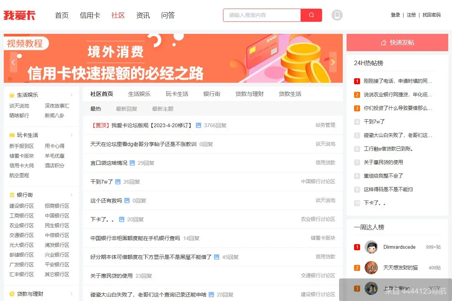The width and height of the screenshot is (452, 301).
Task: Advance the banner with right arrow
Action: tap(333, 62)
